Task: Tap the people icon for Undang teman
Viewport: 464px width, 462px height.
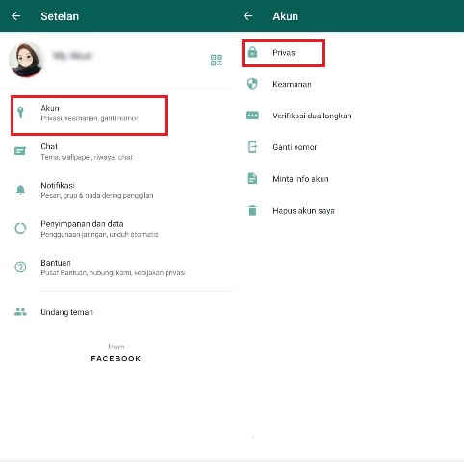Action: coord(20,312)
